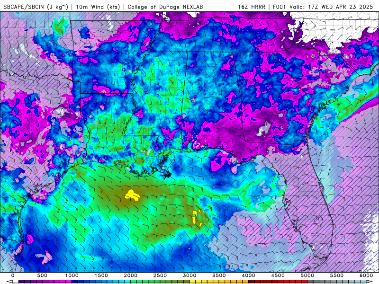Click the 4000 value on the color scale
Screen dimensions: 379x284
248,275
